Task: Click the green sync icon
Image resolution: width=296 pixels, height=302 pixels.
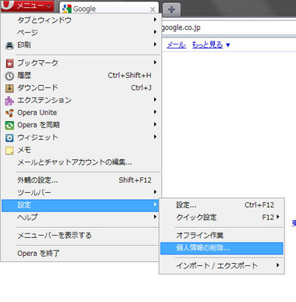Action: 9,126
